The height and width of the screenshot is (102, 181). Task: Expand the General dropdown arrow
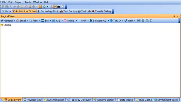click(x=15, y=21)
